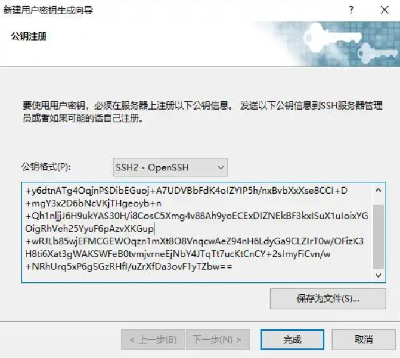Screen dimensions: 400x358
Task: Click the 取消 cancel button
Action: pyautogui.click(x=364, y=340)
